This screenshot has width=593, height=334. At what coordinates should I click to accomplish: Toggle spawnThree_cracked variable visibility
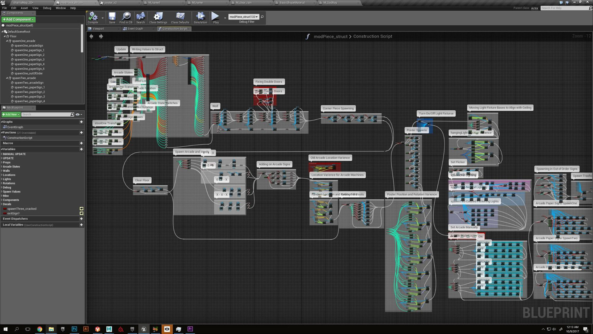(82, 209)
